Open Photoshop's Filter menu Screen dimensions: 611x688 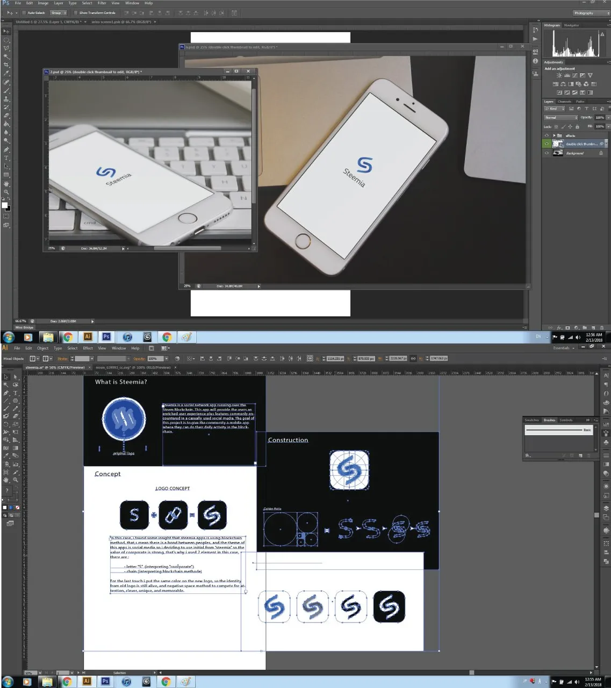102,3
